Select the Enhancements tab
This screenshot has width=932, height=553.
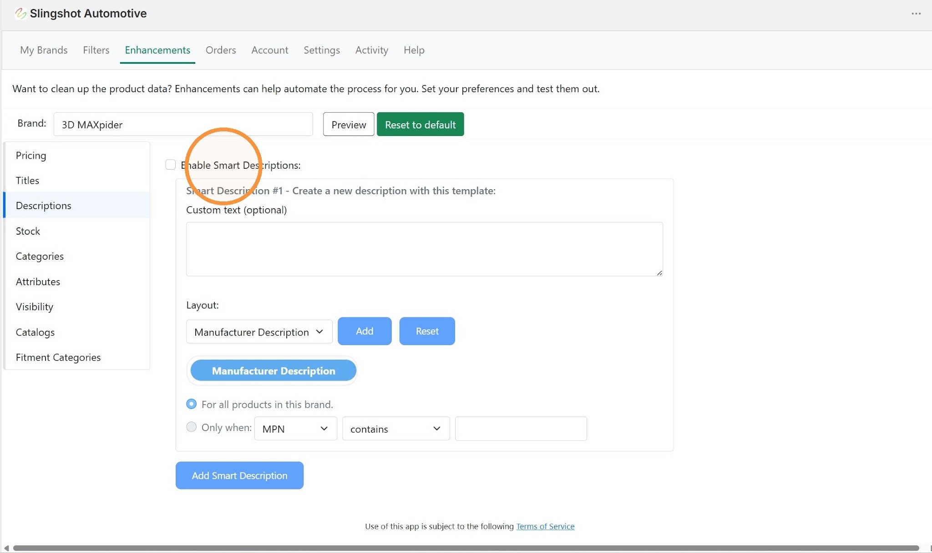pyautogui.click(x=157, y=50)
